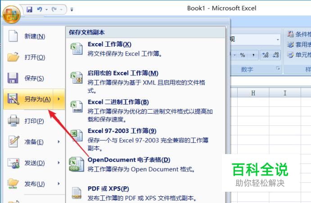Apply comma style number format
The width and height of the screenshot is (311, 203).
253,55
